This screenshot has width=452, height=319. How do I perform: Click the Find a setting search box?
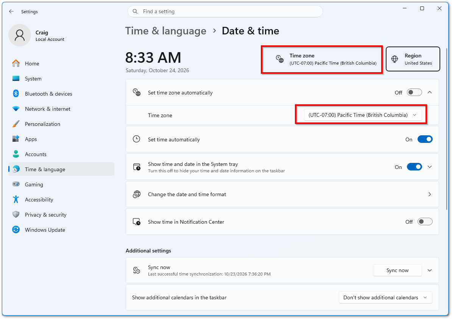[x=225, y=11]
